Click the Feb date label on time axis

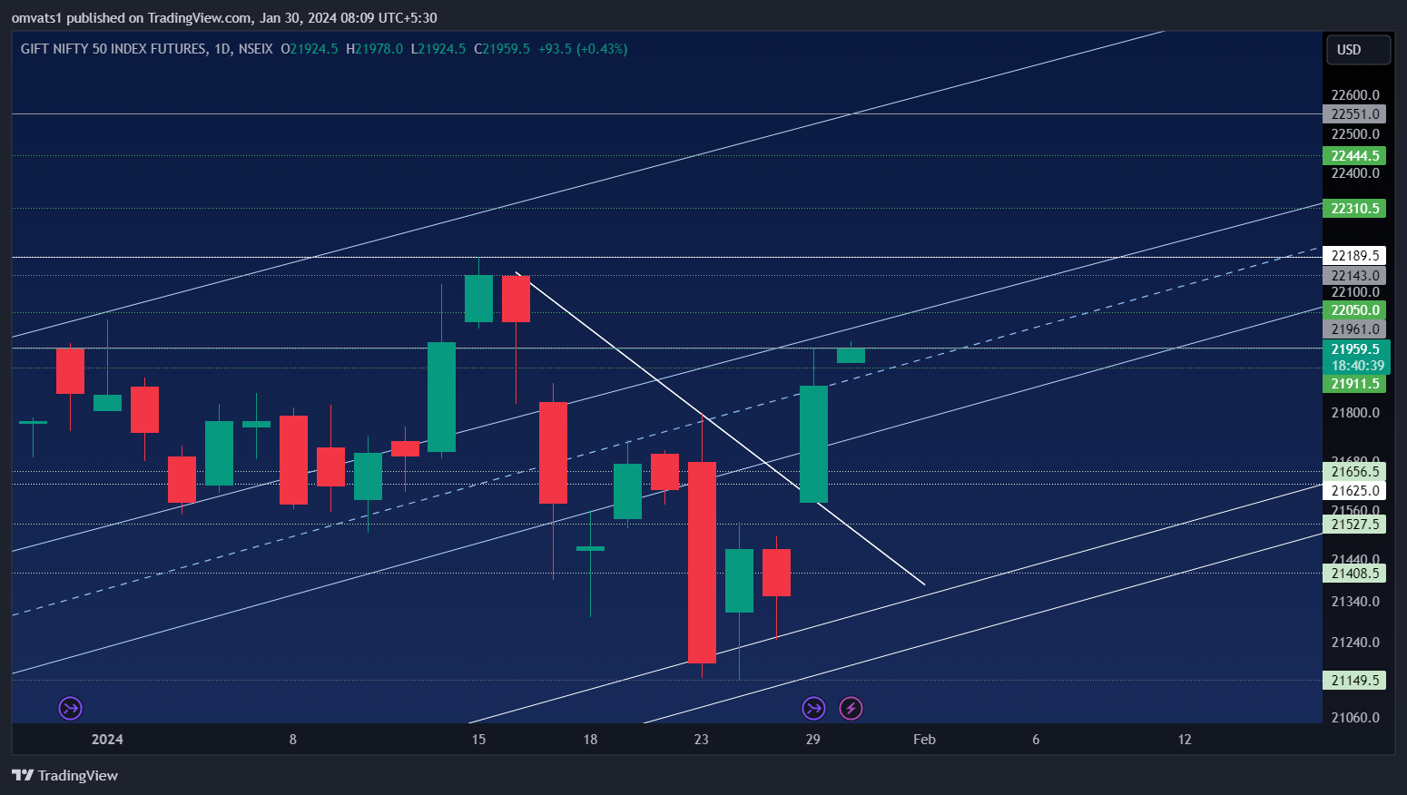point(924,740)
